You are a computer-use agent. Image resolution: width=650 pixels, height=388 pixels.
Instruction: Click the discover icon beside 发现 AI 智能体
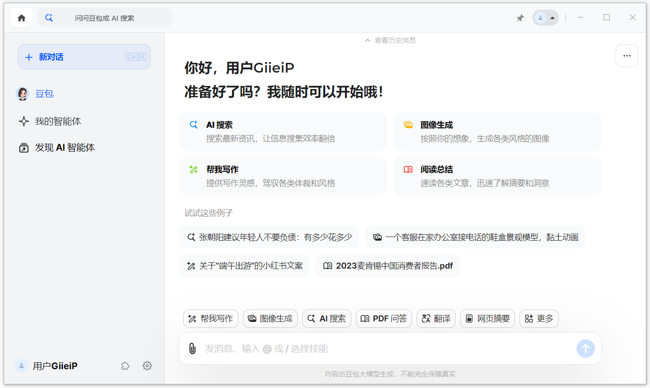24,148
